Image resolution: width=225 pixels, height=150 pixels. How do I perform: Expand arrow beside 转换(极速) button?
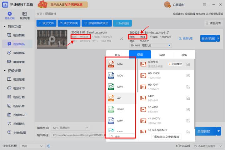[x=218, y=38]
